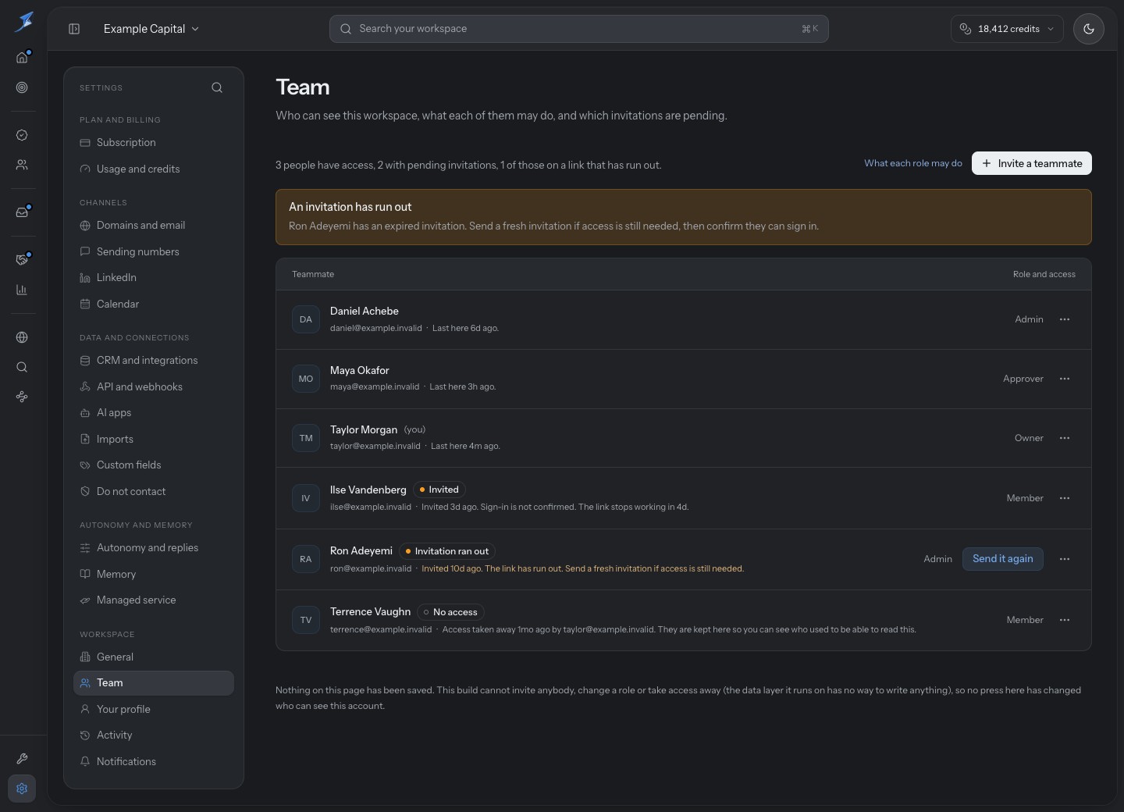Open the home icon in left rail
This screenshot has width=1124, height=812.
coord(22,58)
